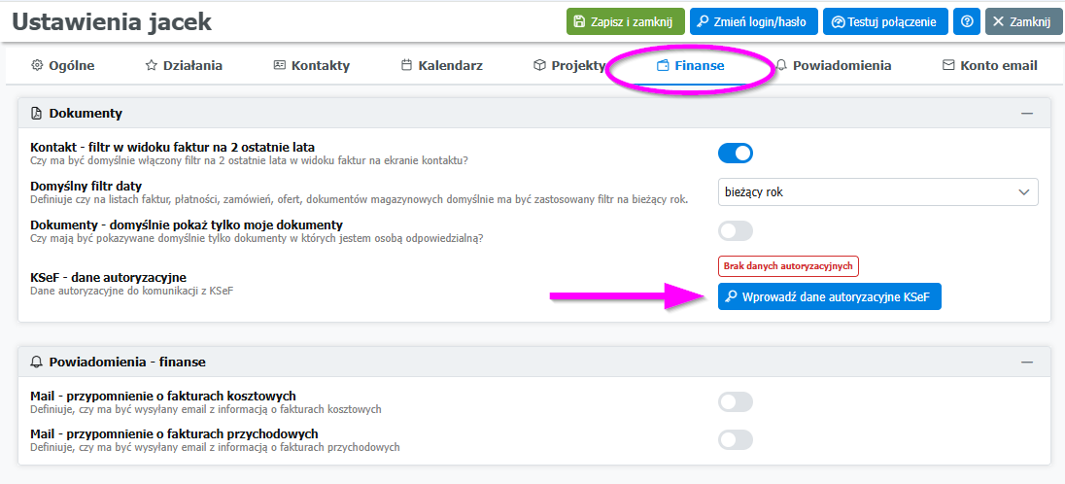Click the envelope icon on Konto email tab
The width and height of the screenshot is (1065, 484).
(948, 66)
